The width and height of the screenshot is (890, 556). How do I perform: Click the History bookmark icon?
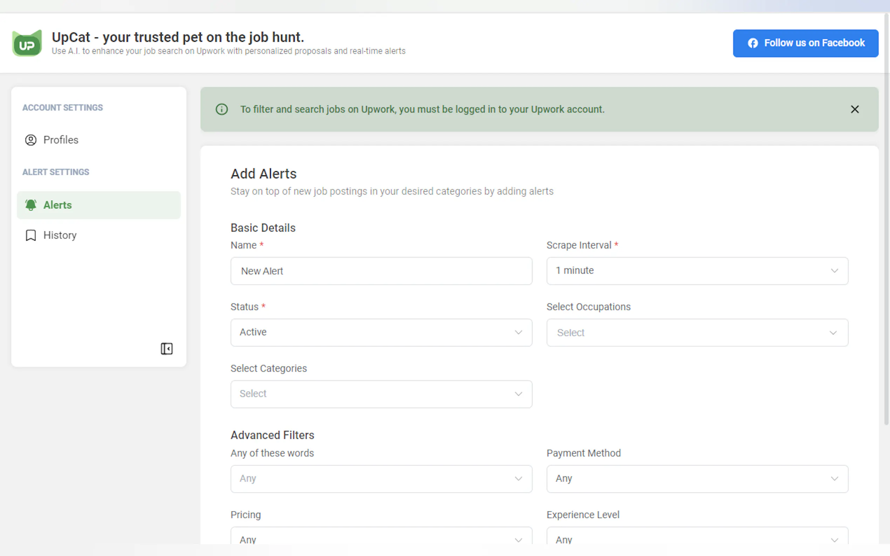point(30,235)
